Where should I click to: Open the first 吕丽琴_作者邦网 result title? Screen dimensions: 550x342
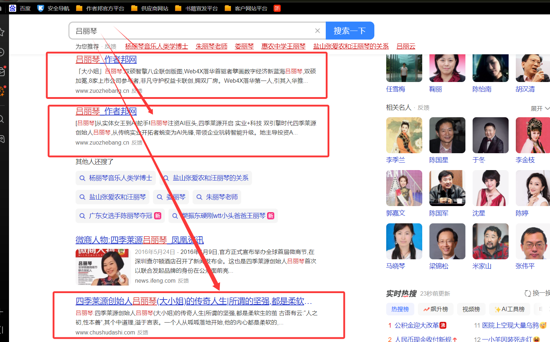click(106, 59)
